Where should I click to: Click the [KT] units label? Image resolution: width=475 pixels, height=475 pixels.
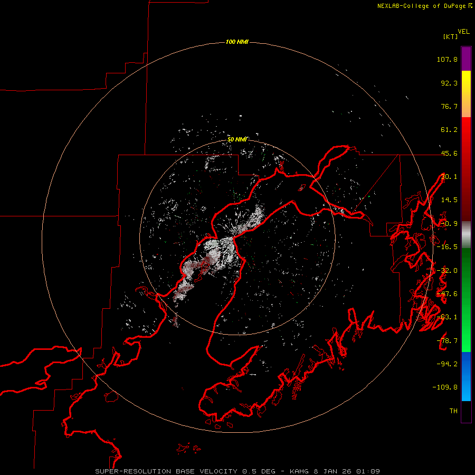(x=450, y=36)
